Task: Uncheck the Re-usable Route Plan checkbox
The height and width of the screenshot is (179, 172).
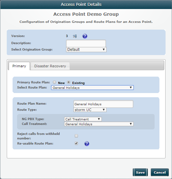Action: pos(76,143)
